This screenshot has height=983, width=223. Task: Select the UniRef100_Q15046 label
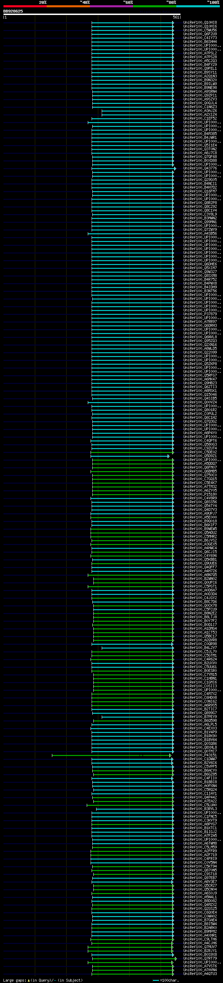click(200, 395)
